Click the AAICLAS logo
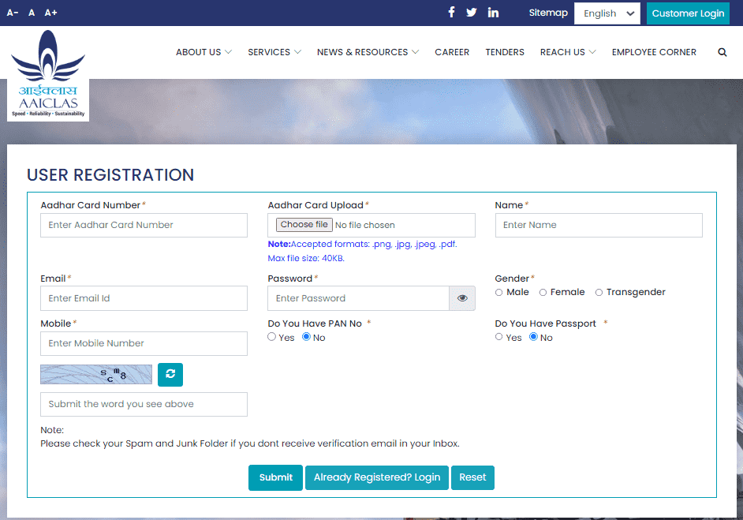743x520 pixels. tap(48, 76)
